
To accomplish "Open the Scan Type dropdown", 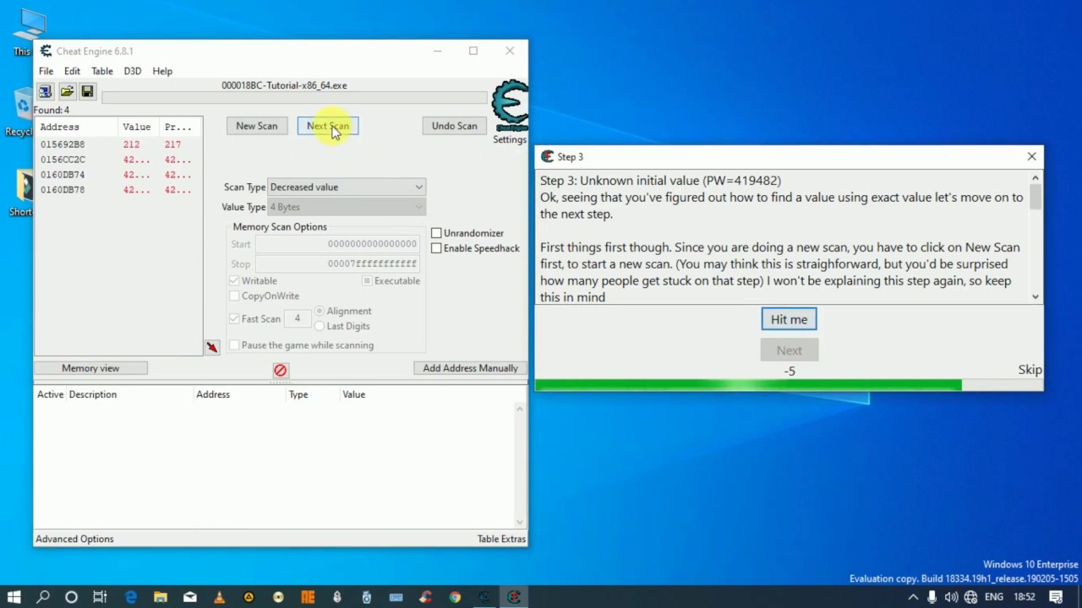I will [x=347, y=187].
